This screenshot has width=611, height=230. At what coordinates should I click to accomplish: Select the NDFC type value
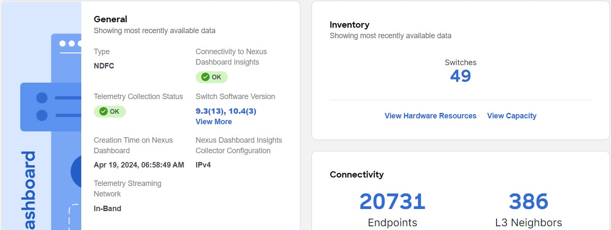point(104,66)
